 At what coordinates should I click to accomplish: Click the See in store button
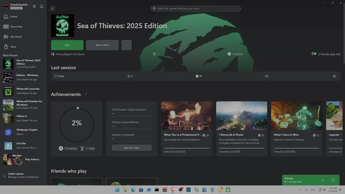pos(102,45)
